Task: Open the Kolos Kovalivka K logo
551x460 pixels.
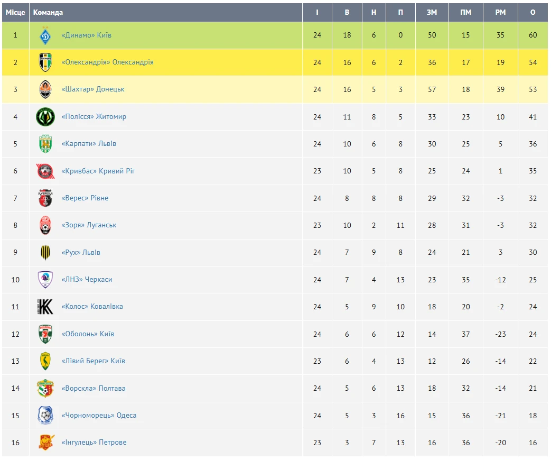Action: (45, 307)
